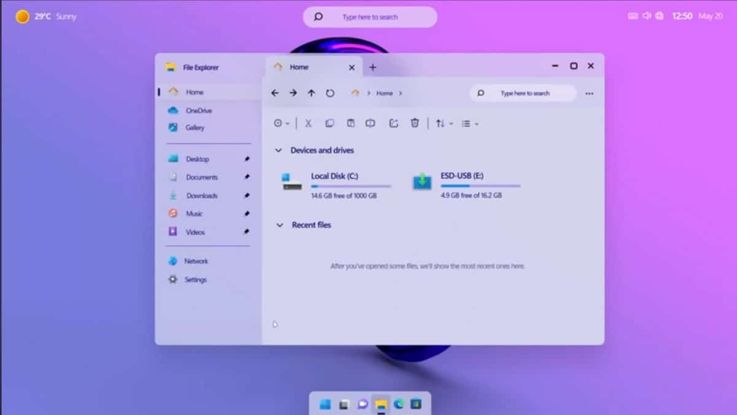This screenshot has height=415, width=737.
Task: Select OneDrive in the sidebar
Action: pos(198,111)
